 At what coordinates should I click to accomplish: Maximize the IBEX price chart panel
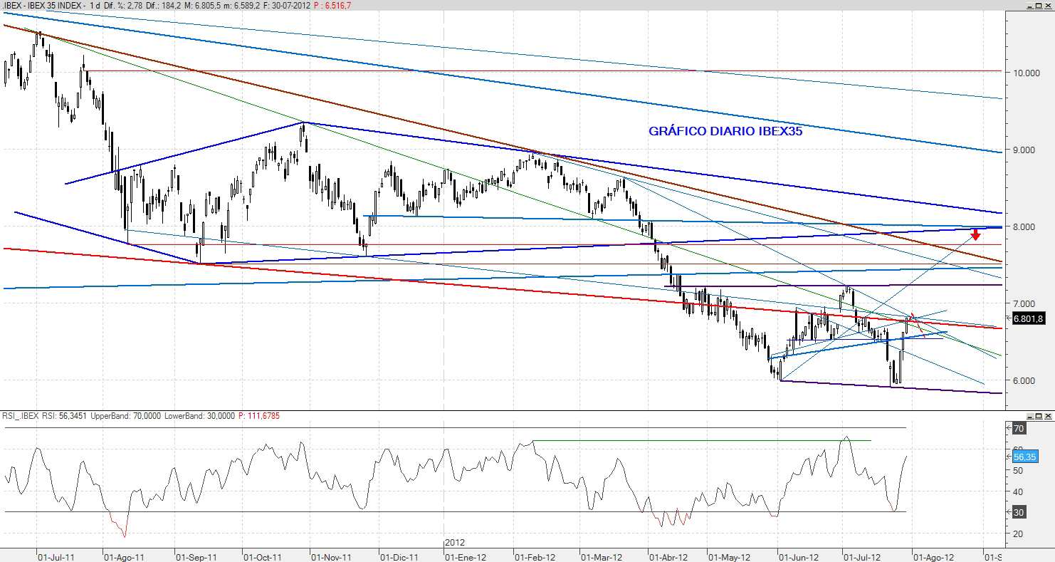[1039, 6]
